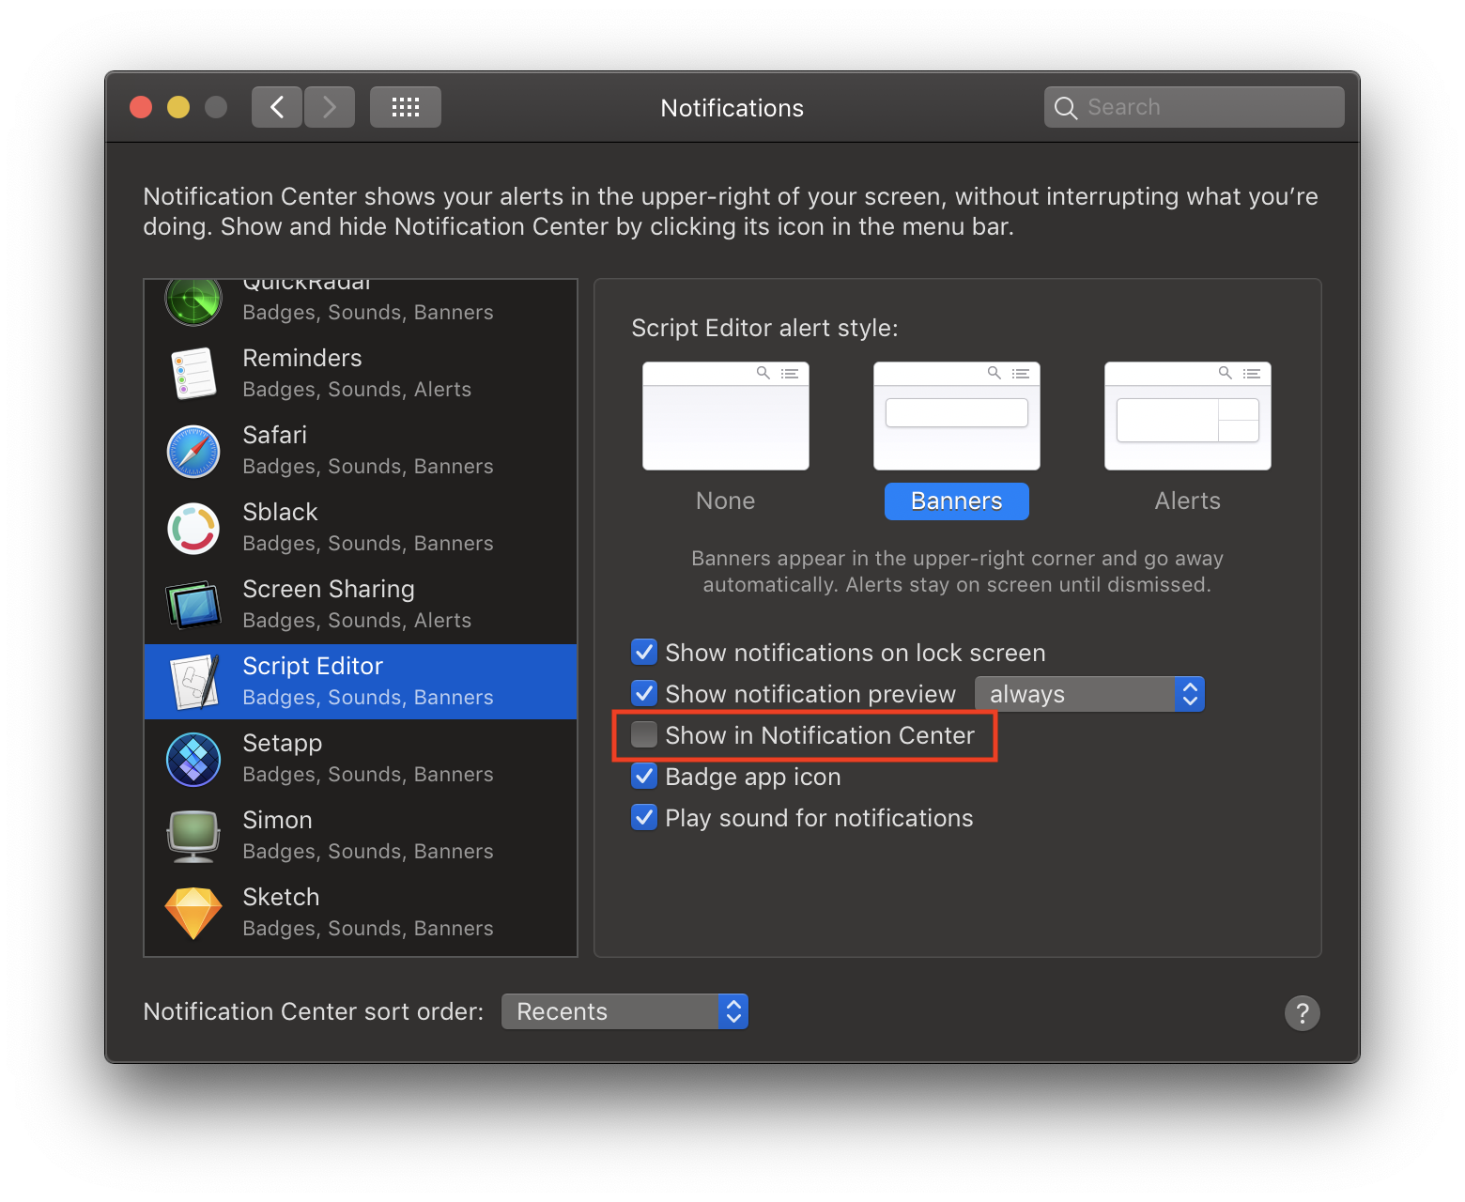Click the Screen Sharing app icon
The image size is (1465, 1202).
pyautogui.click(x=193, y=605)
